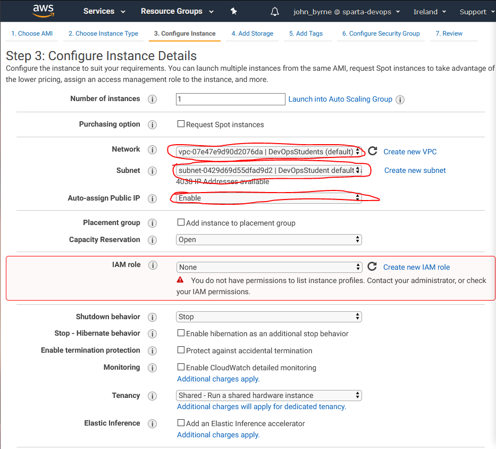The image size is (496, 449).
Task: Show info for Tenancy
Action: click(152, 396)
